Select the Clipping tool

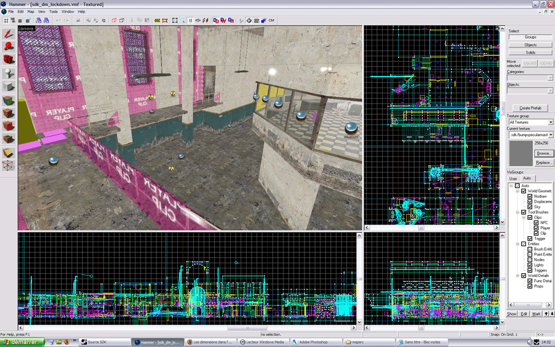(x=9, y=153)
